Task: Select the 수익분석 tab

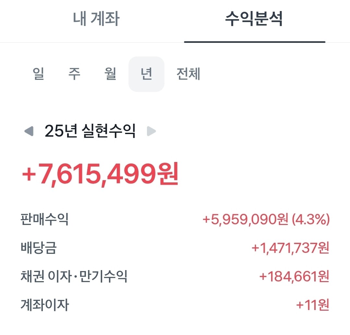Action: [254, 19]
